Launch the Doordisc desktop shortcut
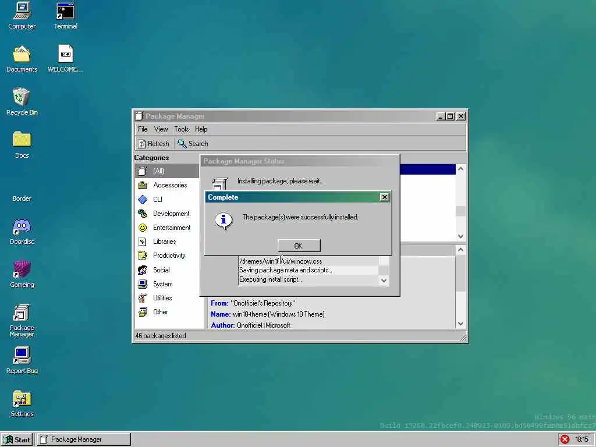 22,231
